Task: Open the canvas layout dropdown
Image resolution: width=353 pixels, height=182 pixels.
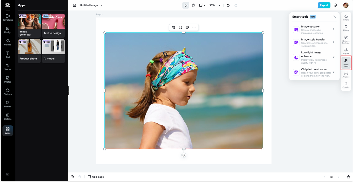Action: 202,5
